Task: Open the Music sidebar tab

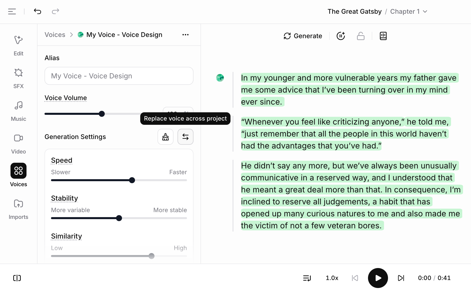Action: (18, 111)
